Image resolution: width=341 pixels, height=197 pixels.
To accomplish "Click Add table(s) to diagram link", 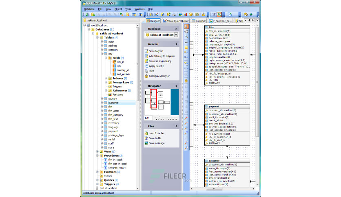I will pyautogui.click(x=162, y=56).
